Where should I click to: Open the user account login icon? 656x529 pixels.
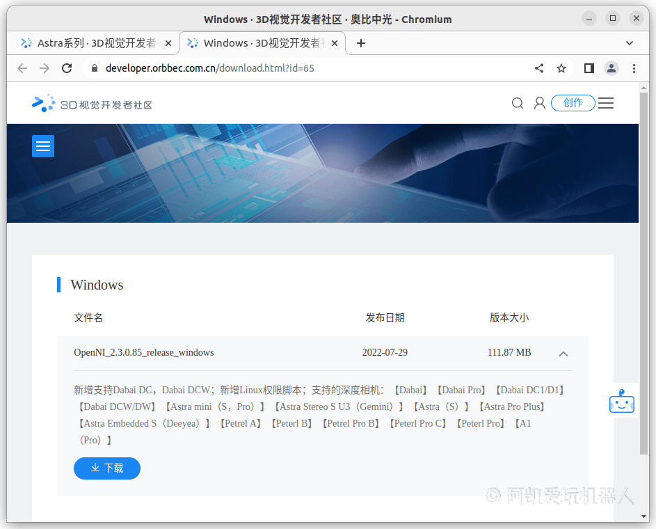pos(540,103)
